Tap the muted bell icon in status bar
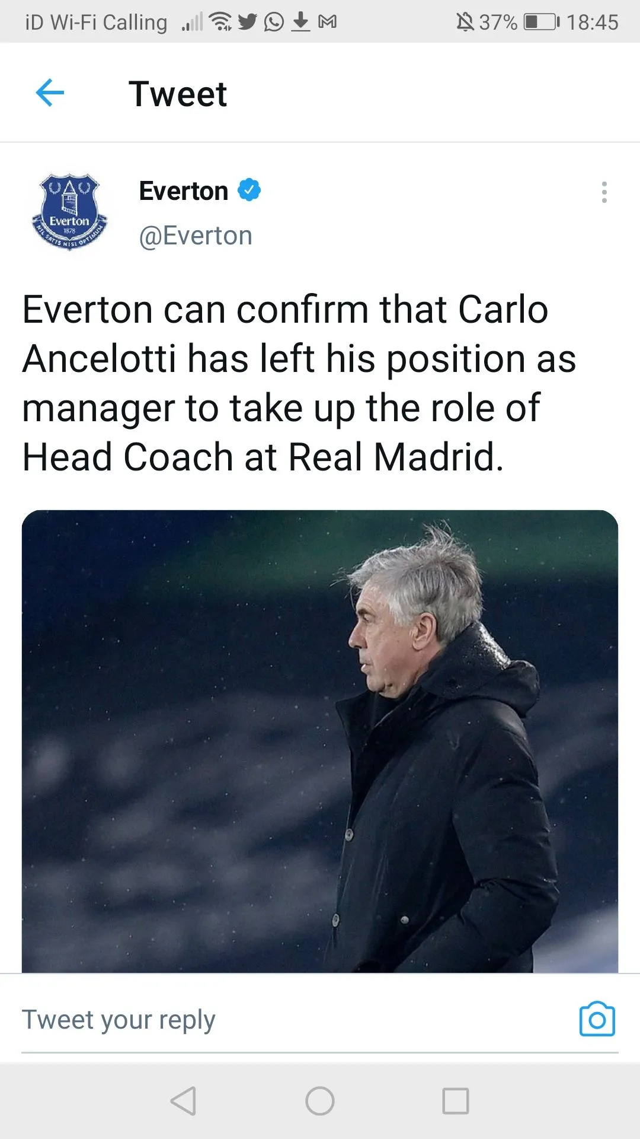Image resolution: width=640 pixels, height=1139 pixels. (465, 22)
